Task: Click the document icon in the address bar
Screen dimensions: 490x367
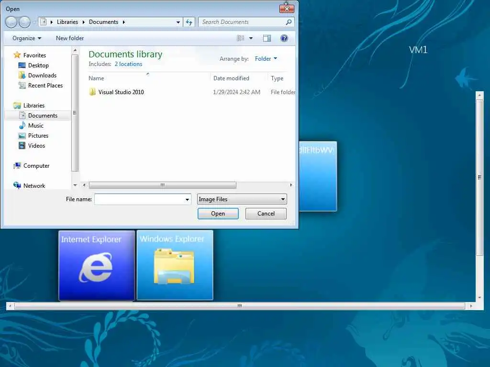Action: (x=44, y=22)
